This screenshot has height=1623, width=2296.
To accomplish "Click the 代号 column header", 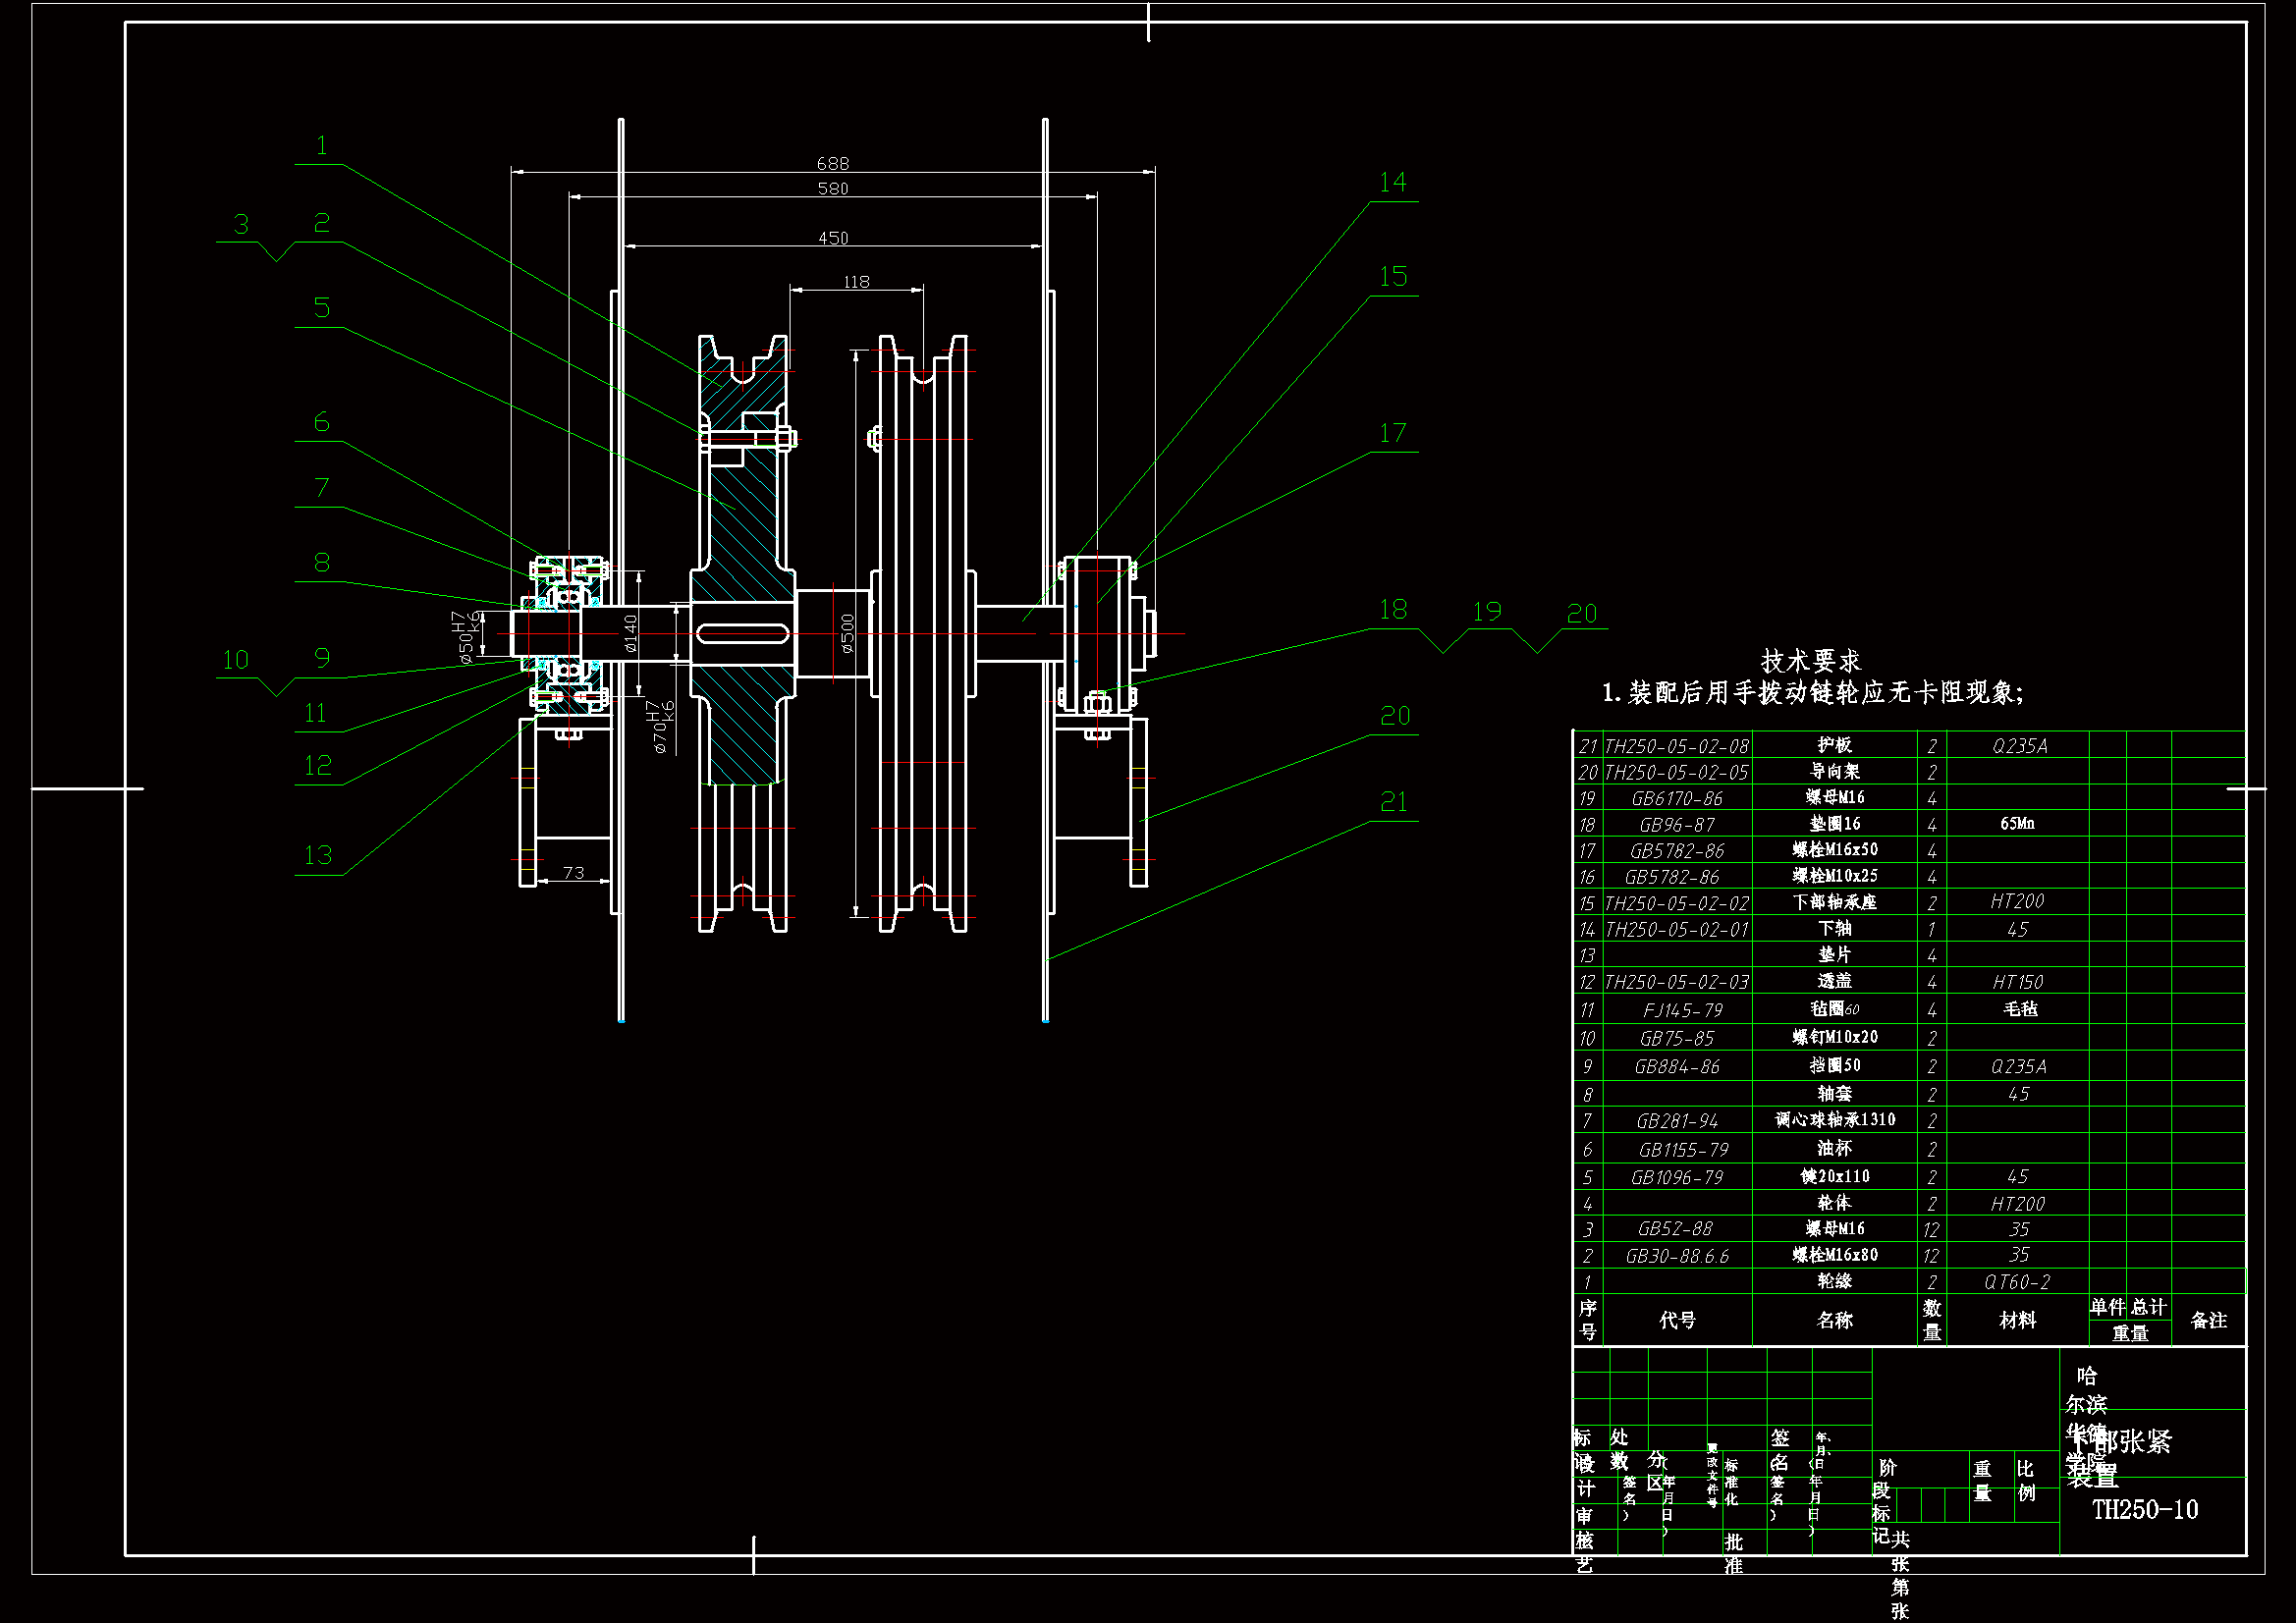I will pyautogui.click(x=1677, y=1320).
